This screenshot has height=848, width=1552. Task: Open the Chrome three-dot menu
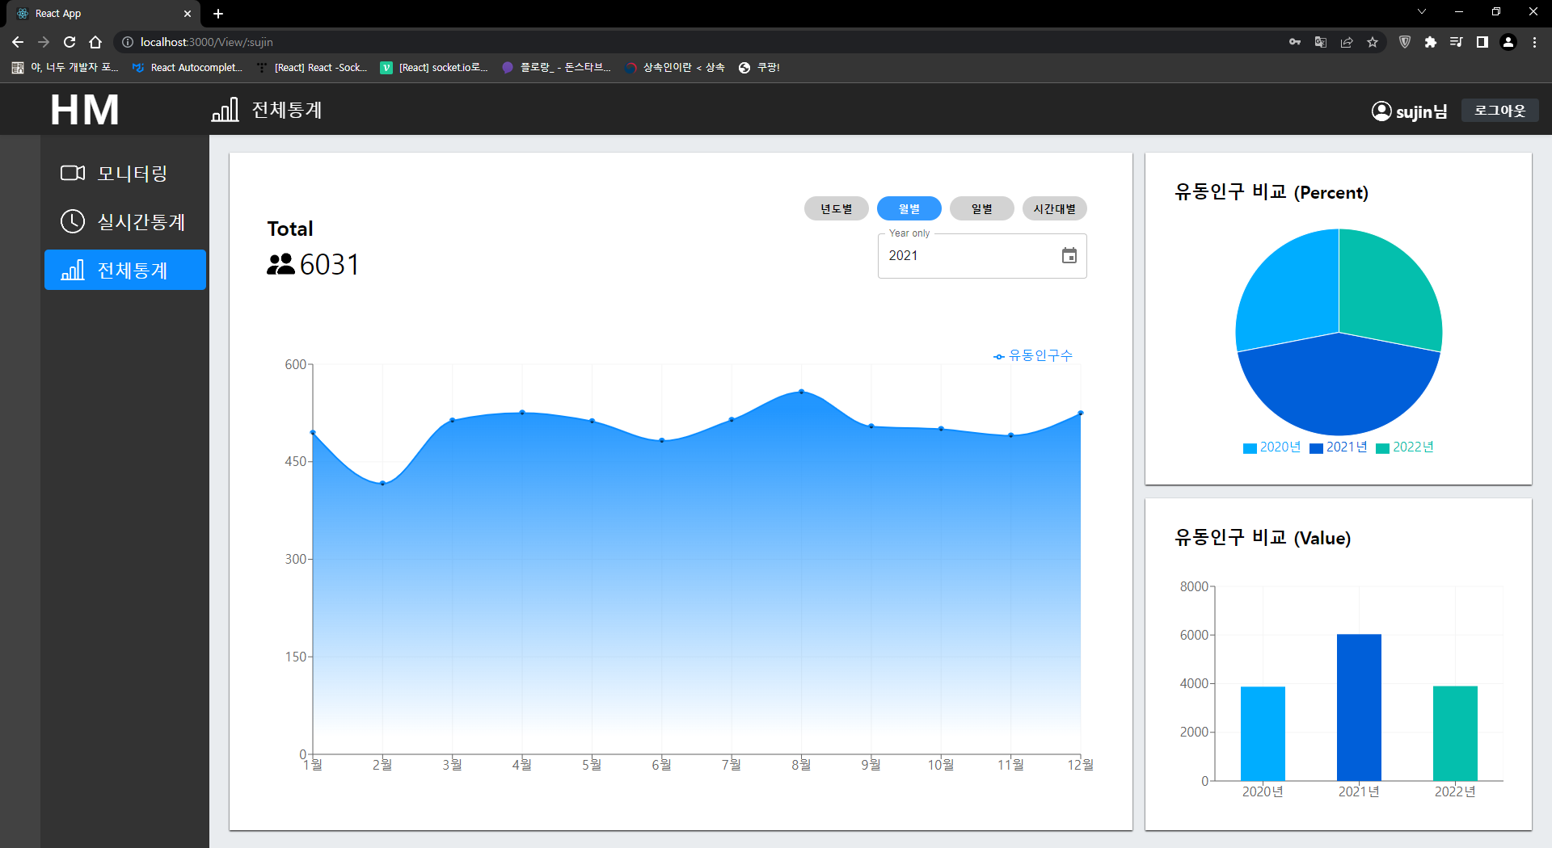pyautogui.click(x=1534, y=42)
